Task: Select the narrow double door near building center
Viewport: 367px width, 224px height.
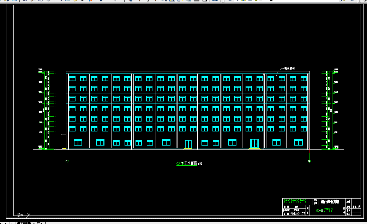Action: click(188, 144)
